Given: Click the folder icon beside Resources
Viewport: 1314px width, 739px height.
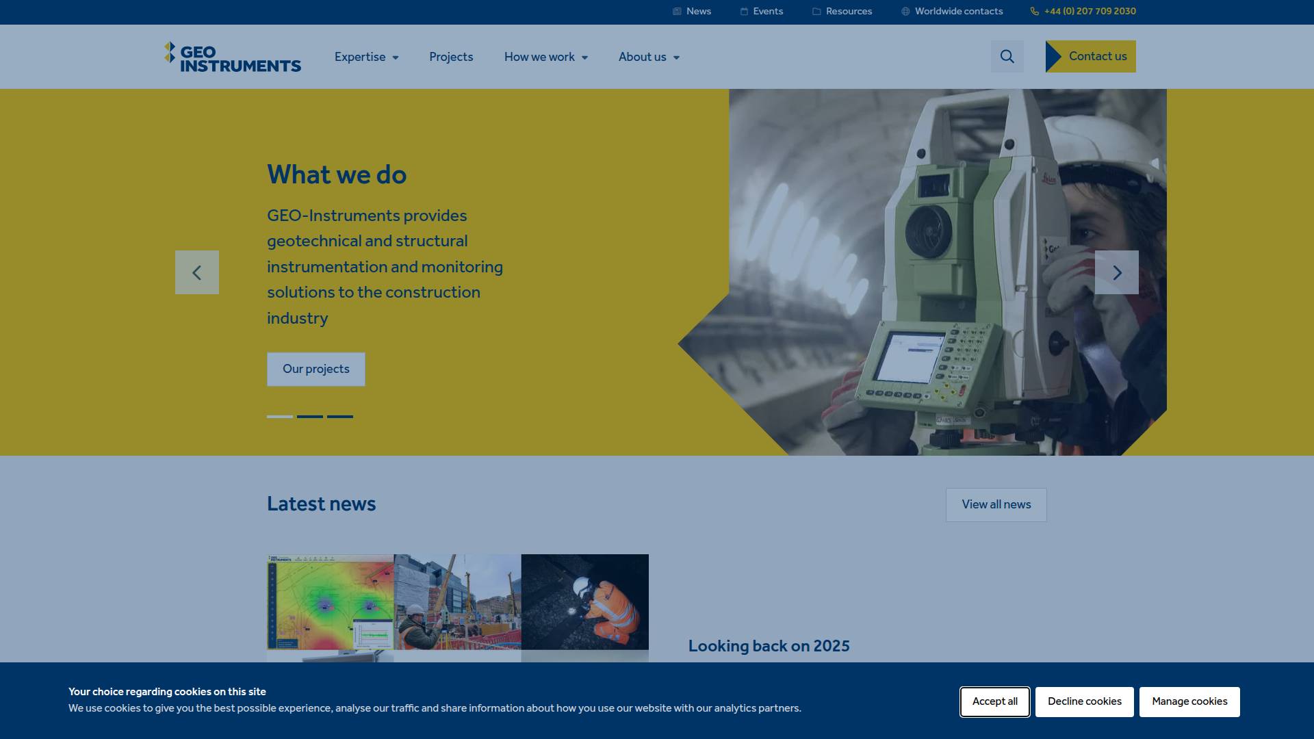Looking at the screenshot, I should (816, 12).
